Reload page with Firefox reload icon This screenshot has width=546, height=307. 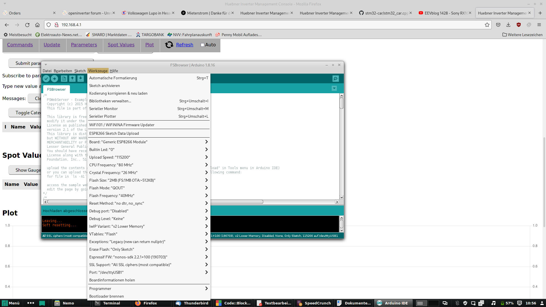27,25
